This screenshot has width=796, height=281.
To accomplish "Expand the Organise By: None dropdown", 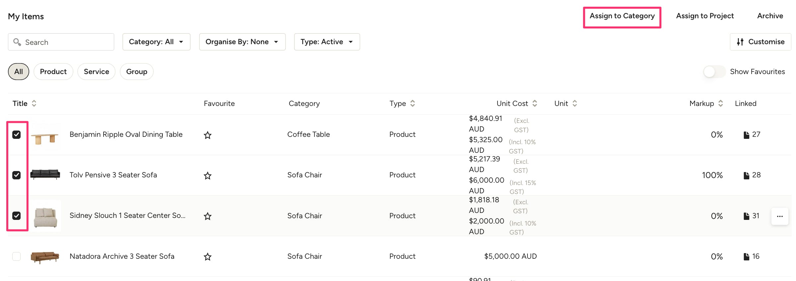I will point(242,42).
